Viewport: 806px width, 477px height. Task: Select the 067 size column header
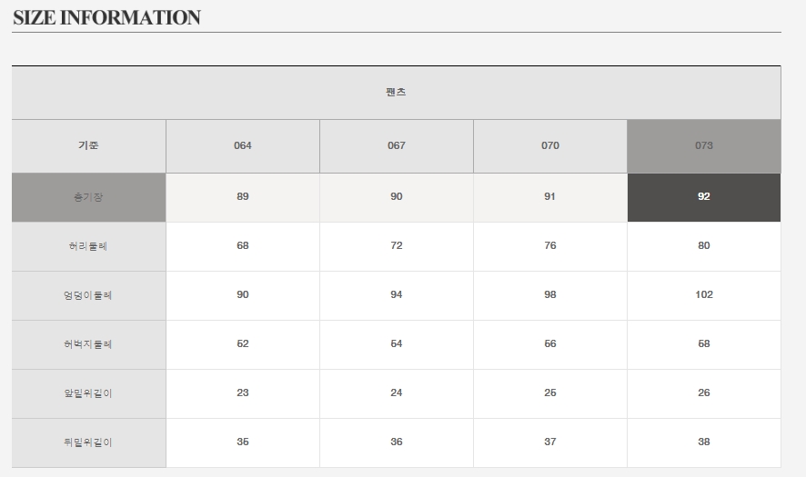tap(397, 146)
